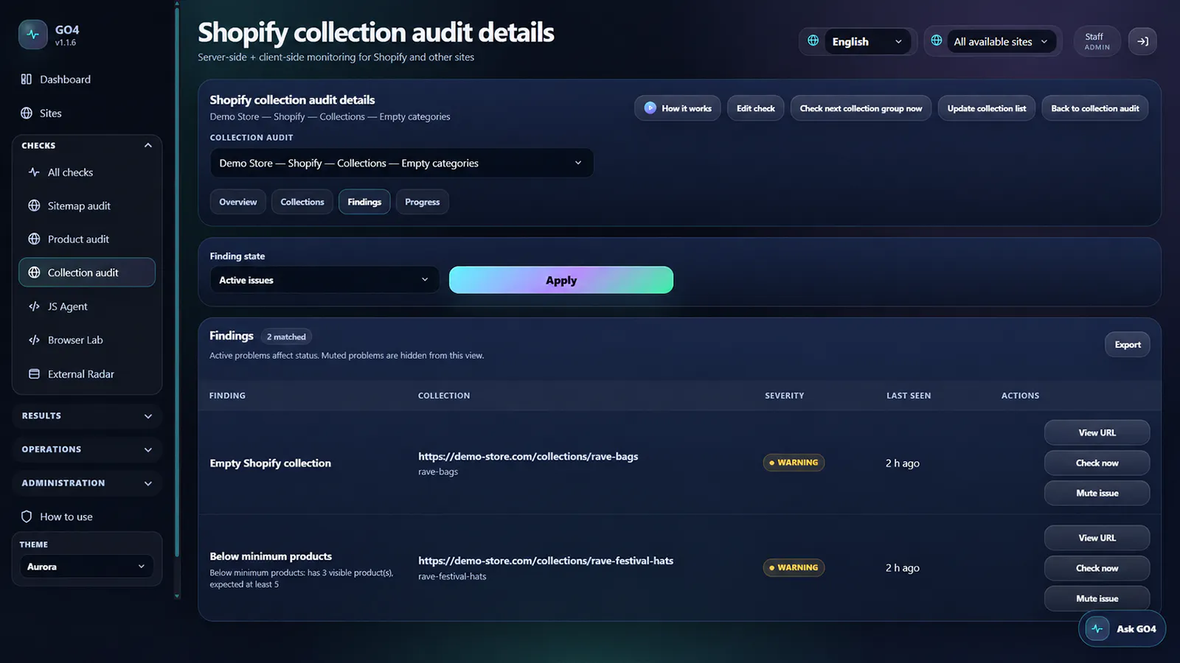1180x663 pixels.
Task: Switch to the Overview tab
Action: pyautogui.click(x=238, y=202)
